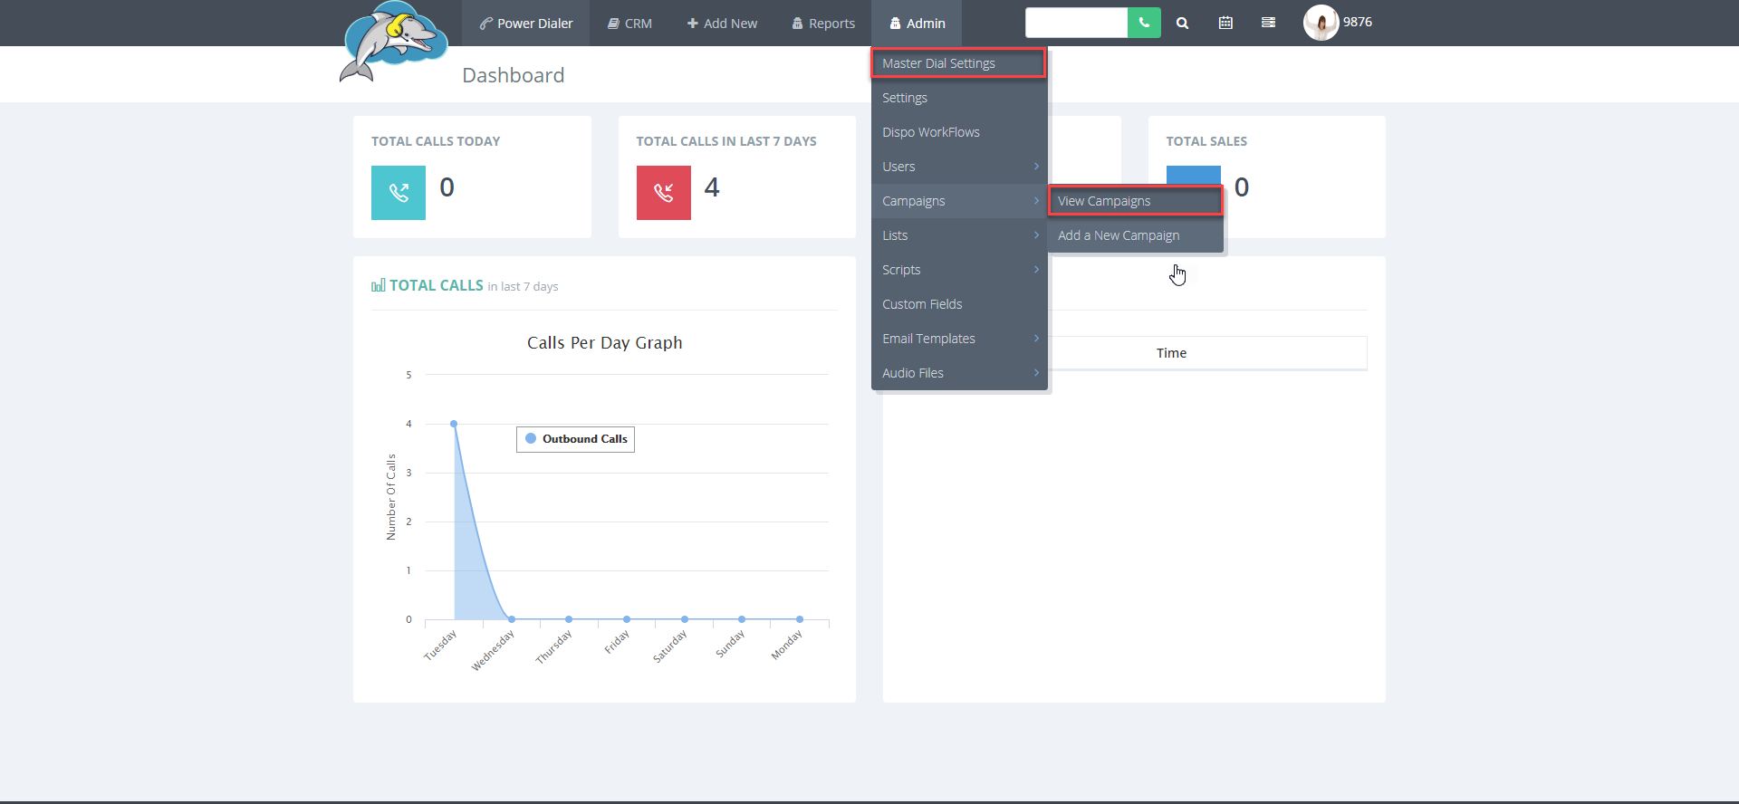Screen dimensions: 1739x804
Task: Toggle the Outbound Calls legend marker
Action: point(531,439)
